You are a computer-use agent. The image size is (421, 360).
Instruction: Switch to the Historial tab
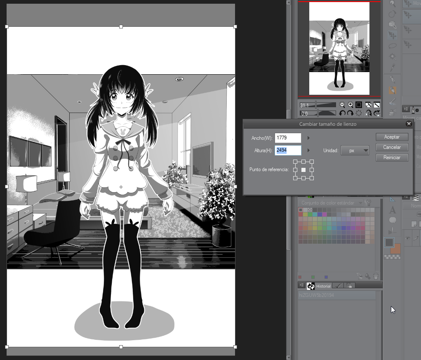(x=319, y=286)
